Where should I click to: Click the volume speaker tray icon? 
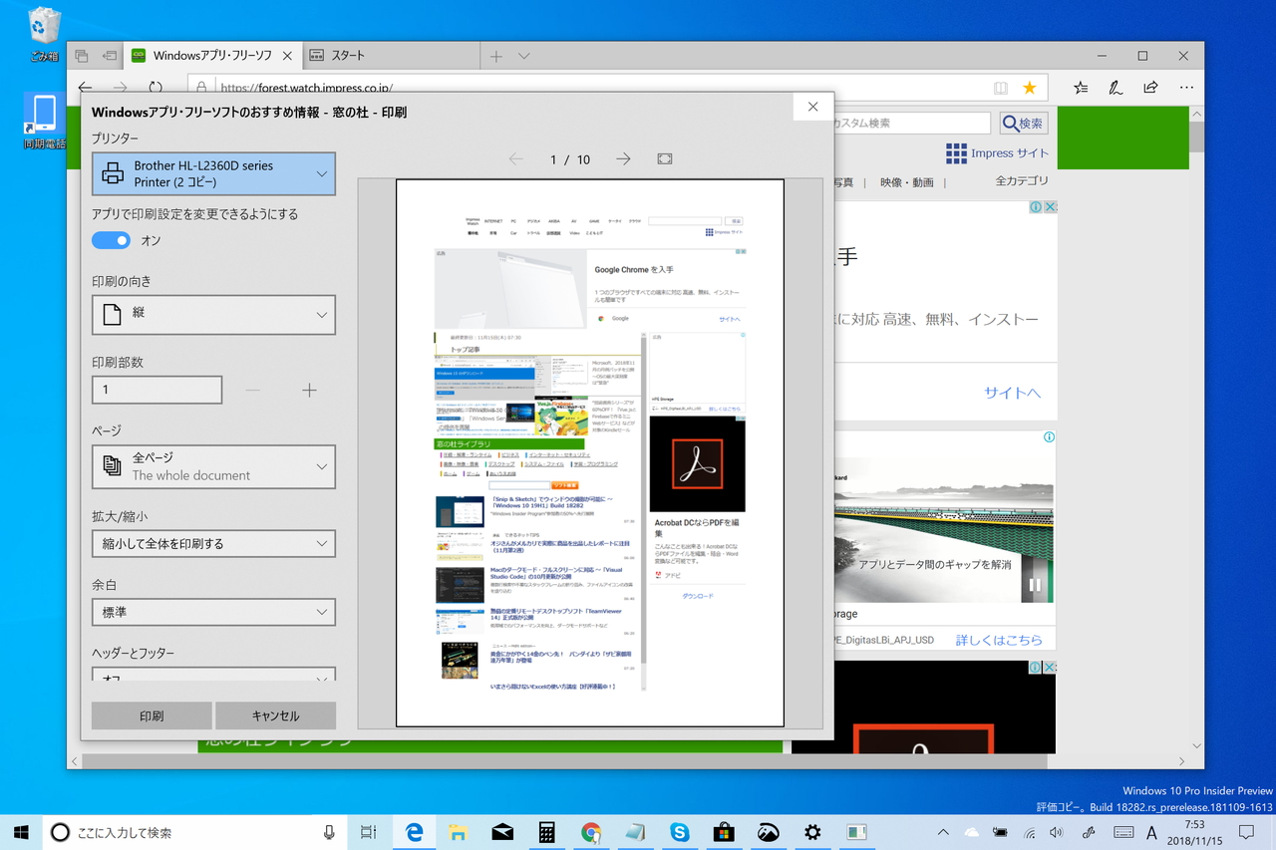click(x=1057, y=832)
